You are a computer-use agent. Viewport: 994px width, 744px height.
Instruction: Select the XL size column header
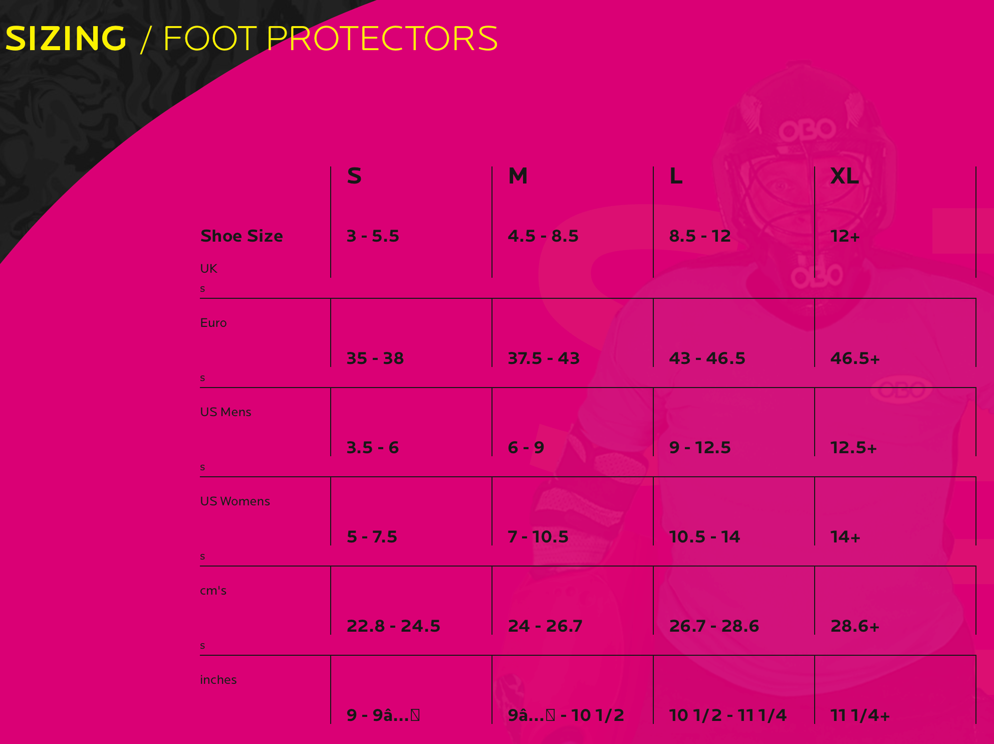tap(845, 176)
